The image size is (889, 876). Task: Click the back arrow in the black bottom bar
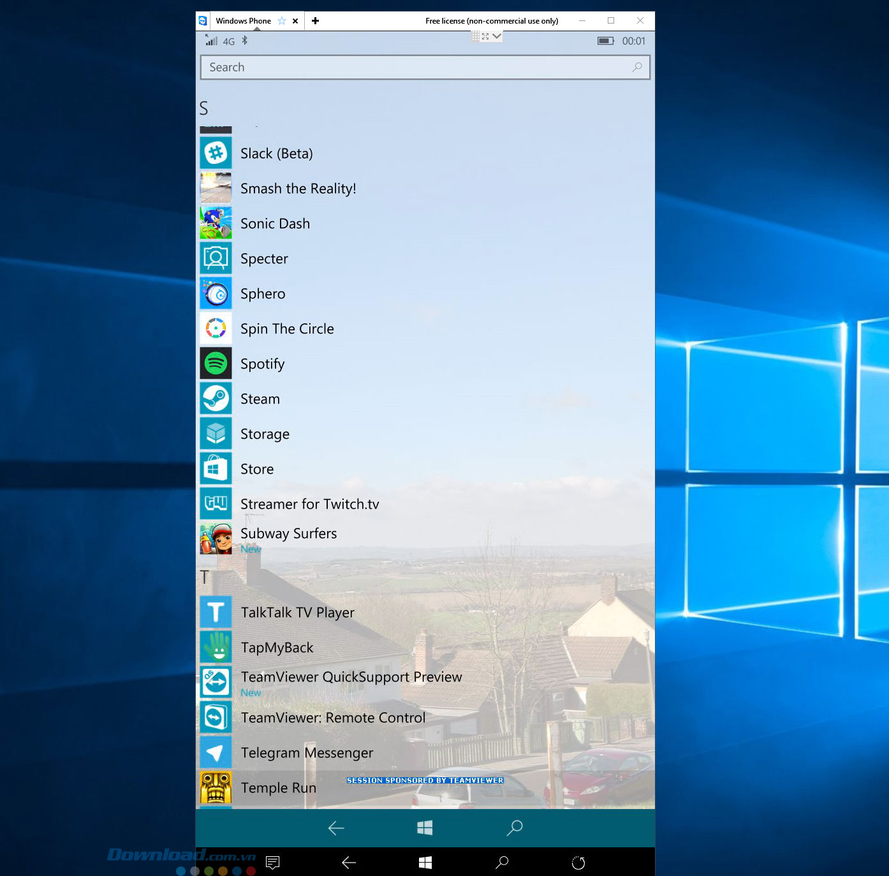349,863
